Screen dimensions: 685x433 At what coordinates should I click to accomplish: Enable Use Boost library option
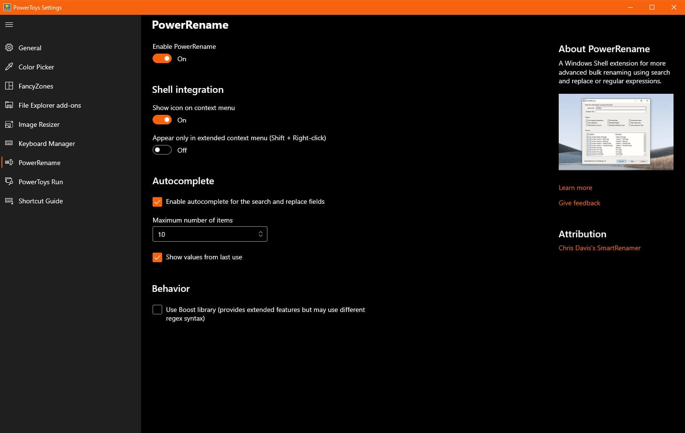[x=157, y=310]
